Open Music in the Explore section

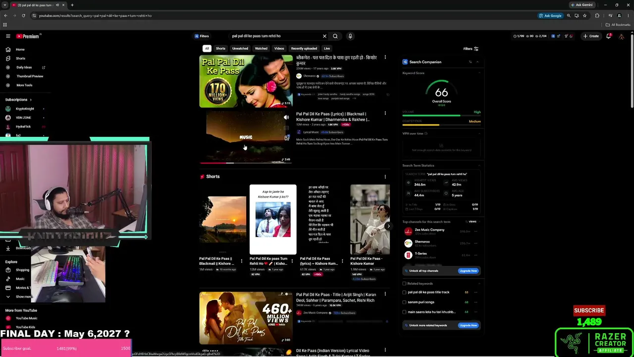(20, 279)
